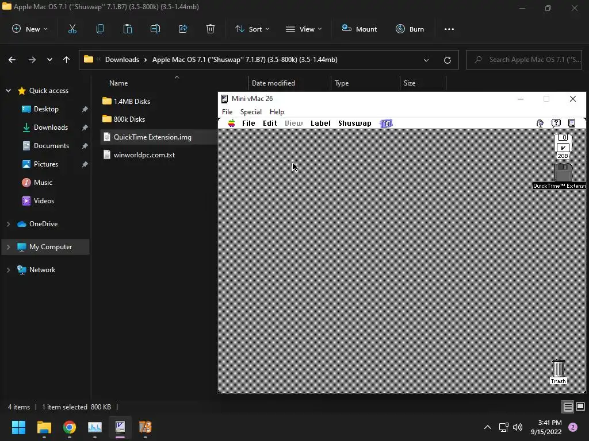Collapse the Quick access tree node
589x441 pixels.
(8, 91)
